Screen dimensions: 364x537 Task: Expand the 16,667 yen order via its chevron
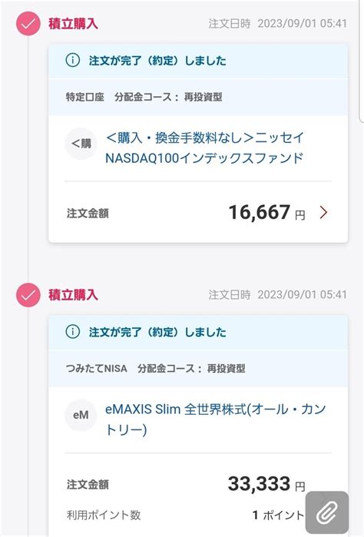point(323,212)
